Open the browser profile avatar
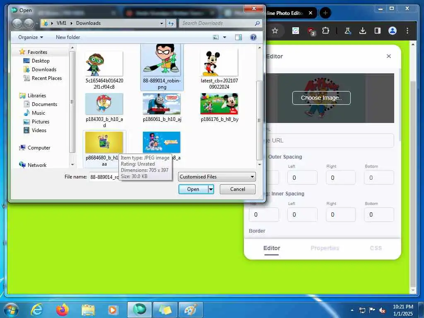This screenshot has width=424, height=318. tap(393, 31)
